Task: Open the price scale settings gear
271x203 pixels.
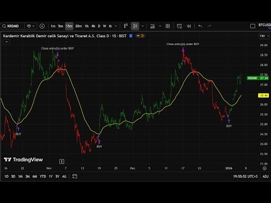Action: coord(264,168)
